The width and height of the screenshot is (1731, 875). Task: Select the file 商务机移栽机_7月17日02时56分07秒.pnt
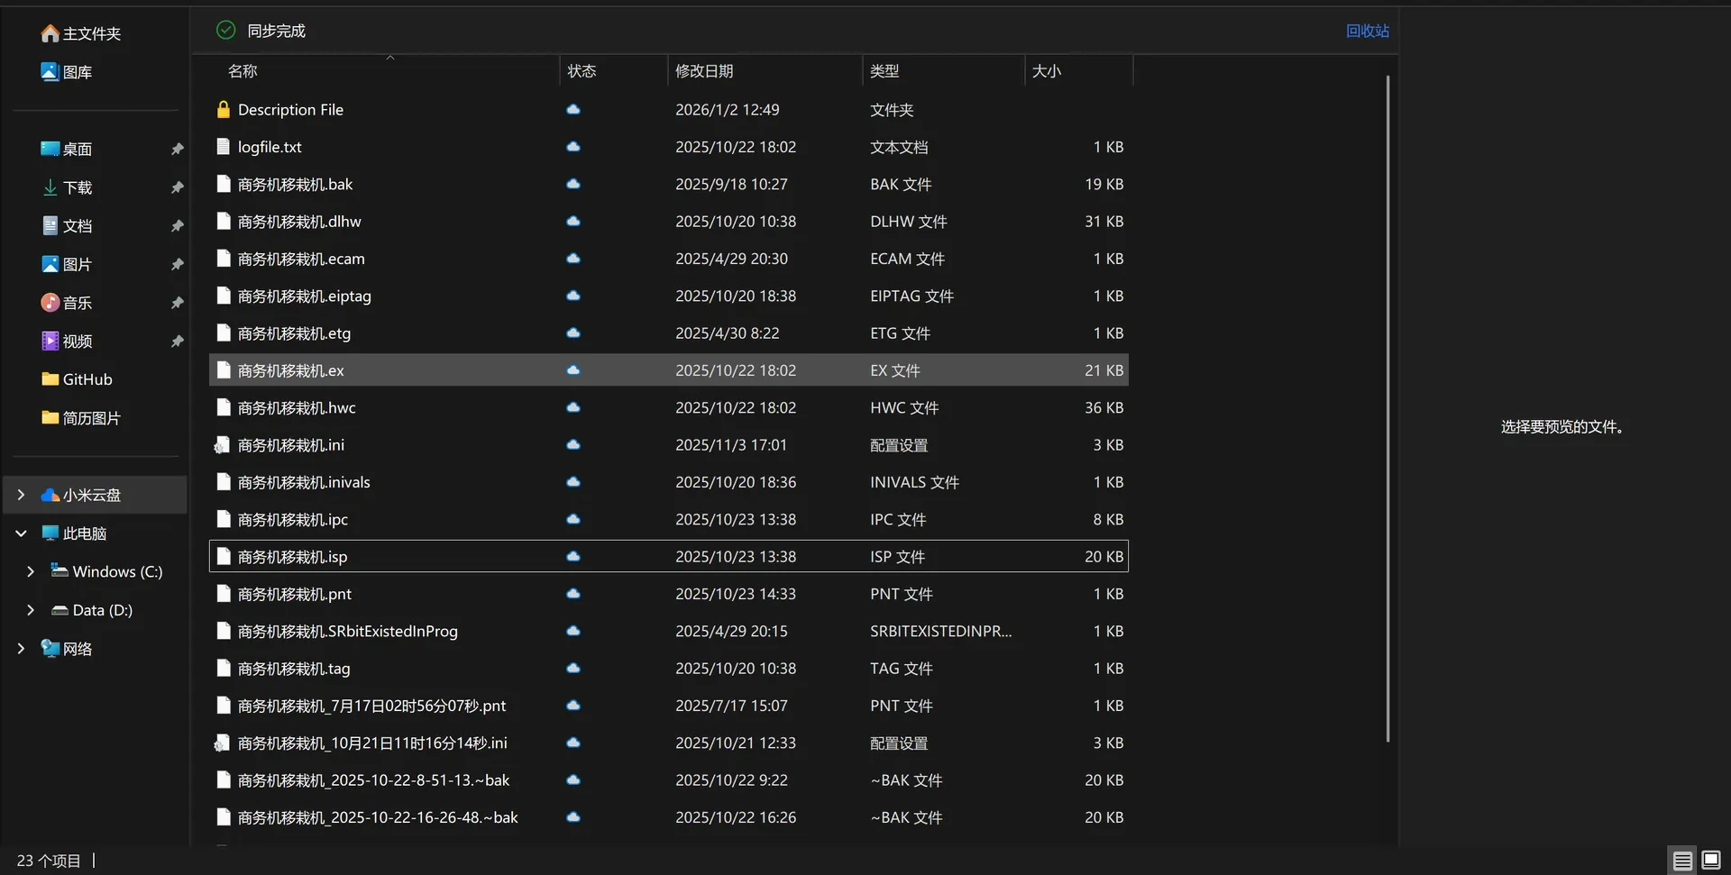[669, 706]
